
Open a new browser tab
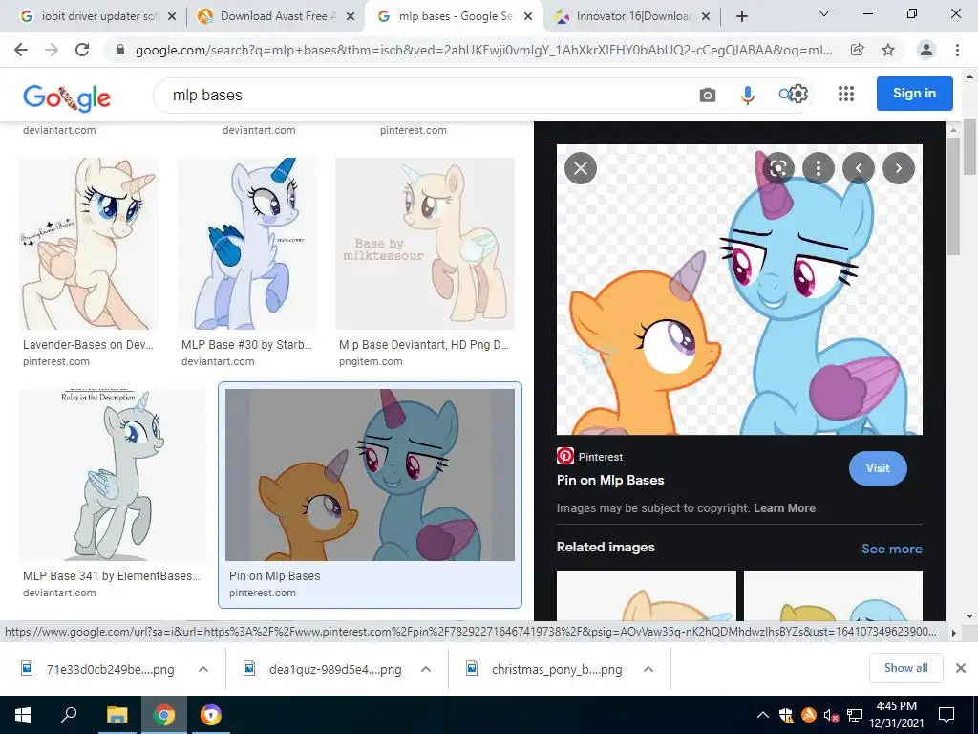click(741, 16)
